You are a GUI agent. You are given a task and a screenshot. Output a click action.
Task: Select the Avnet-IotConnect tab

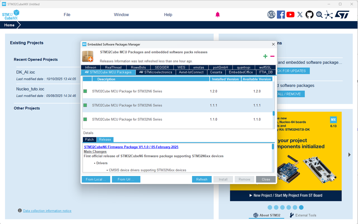[191, 72]
